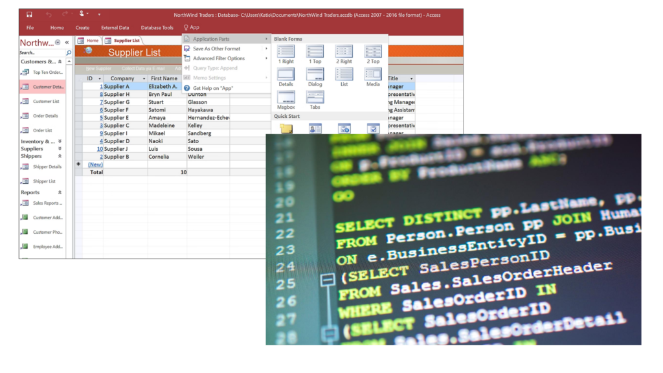Open the File tab
This screenshot has height=373, width=663.
(30, 27)
